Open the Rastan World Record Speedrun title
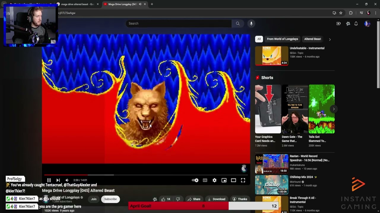 click(310, 158)
